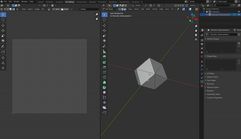Pick the Rotate tool in UV editor
241x139 pixels.
(3, 30)
